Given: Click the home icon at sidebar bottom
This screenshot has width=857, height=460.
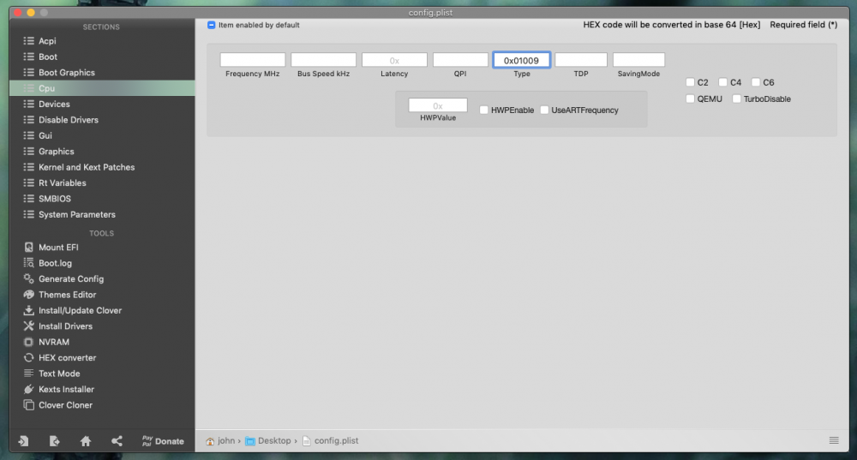Looking at the screenshot, I should 85,441.
